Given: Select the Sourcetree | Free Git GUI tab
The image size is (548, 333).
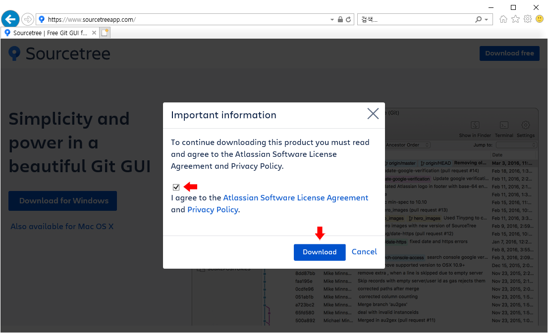Looking at the screenshot, I should 50,33.
